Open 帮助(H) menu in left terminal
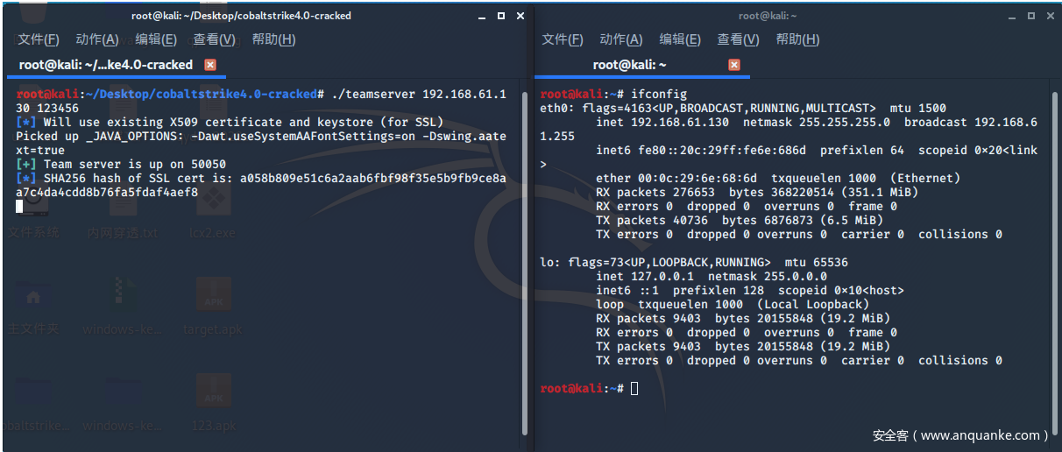1062x452 pixels. click(x=273, y=39)
